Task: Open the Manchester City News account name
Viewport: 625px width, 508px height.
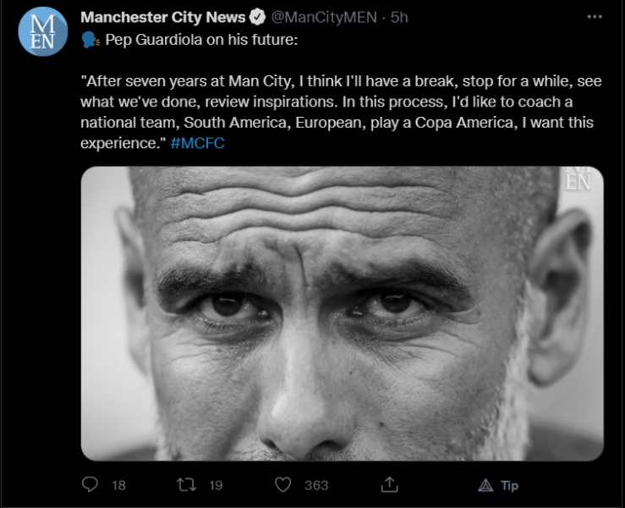Action: click(164, 18)
